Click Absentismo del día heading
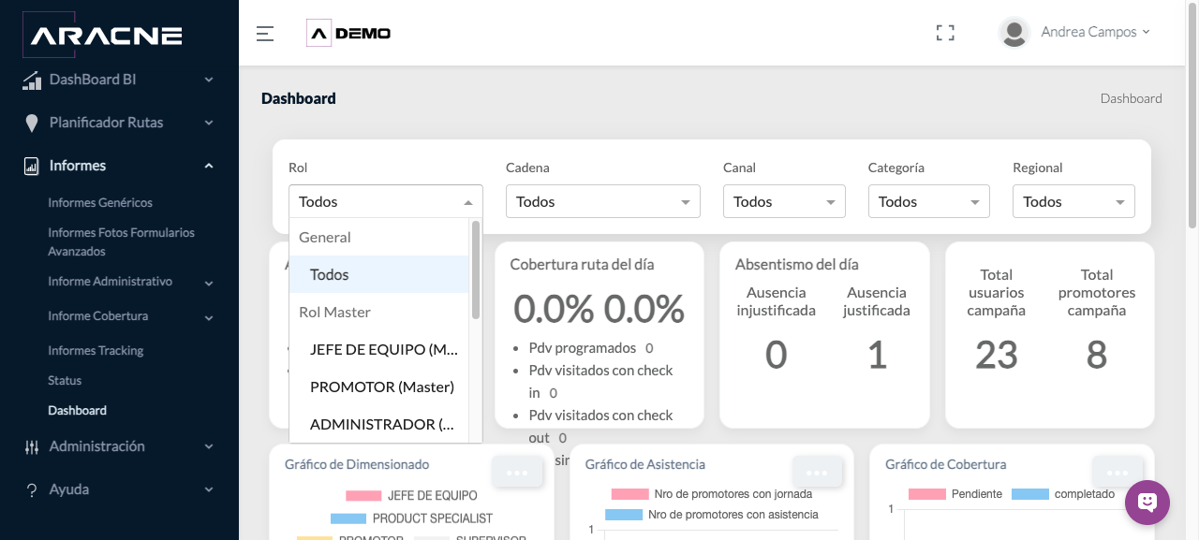The height and width of the screenshot is (540, 1199). (x=797, y=265)
